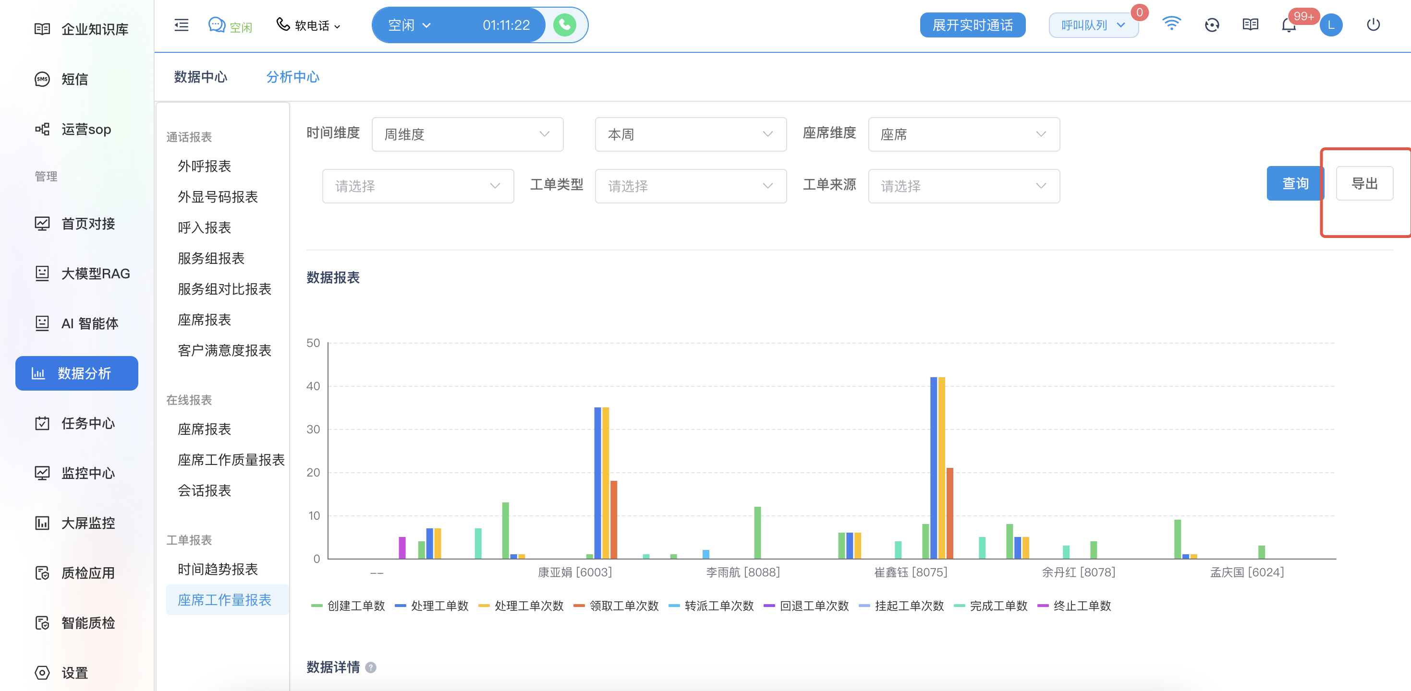Screen dimensions: 1411x691
Task: Open 客户满意度报表 in the report menu
Action: point(225,350)
